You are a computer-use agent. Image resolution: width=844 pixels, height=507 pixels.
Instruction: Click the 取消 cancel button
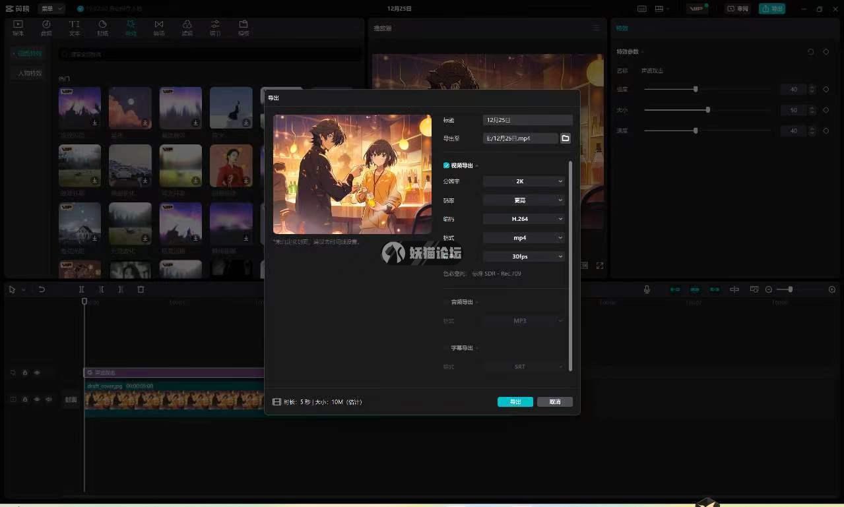pos(554,402)
